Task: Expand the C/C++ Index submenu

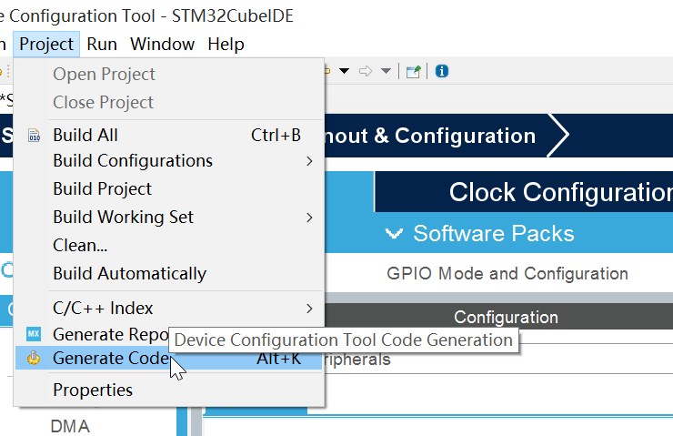Action: tap(168, 309)
